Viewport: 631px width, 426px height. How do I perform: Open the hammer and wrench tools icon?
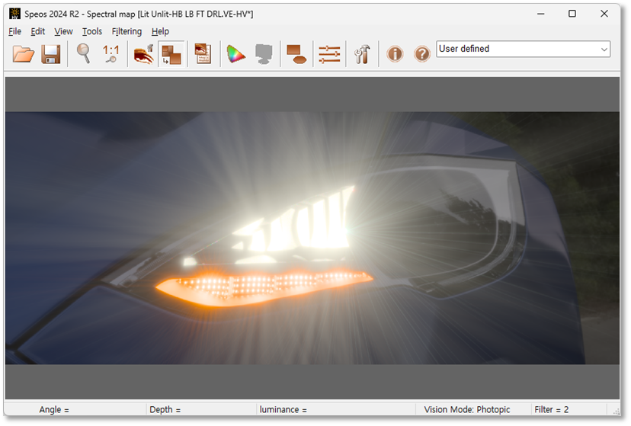(x=362, y=53)
